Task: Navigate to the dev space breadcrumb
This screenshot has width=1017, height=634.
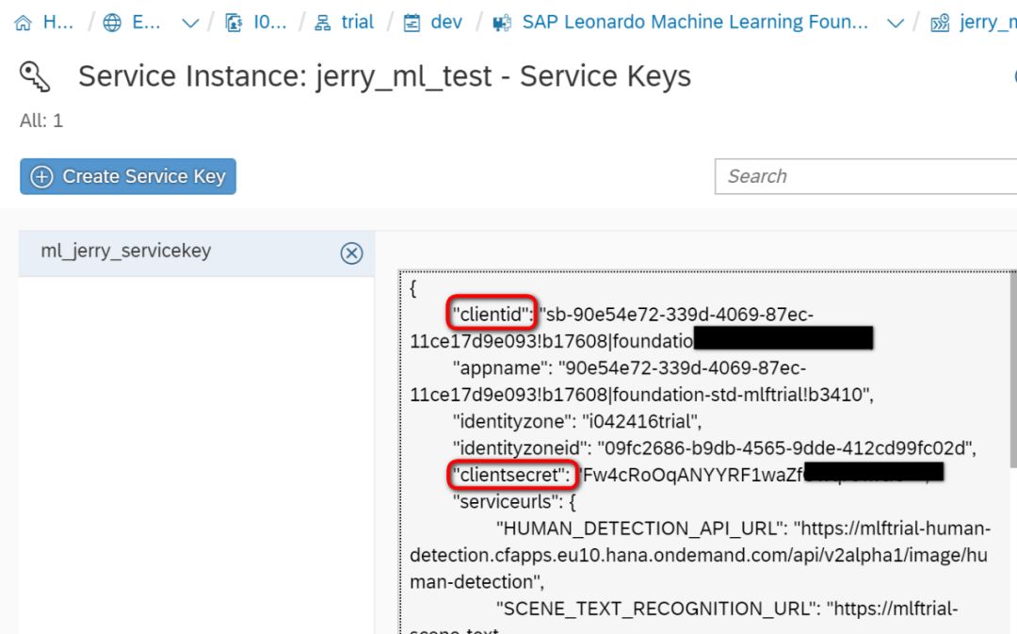Action: point(446,22)
